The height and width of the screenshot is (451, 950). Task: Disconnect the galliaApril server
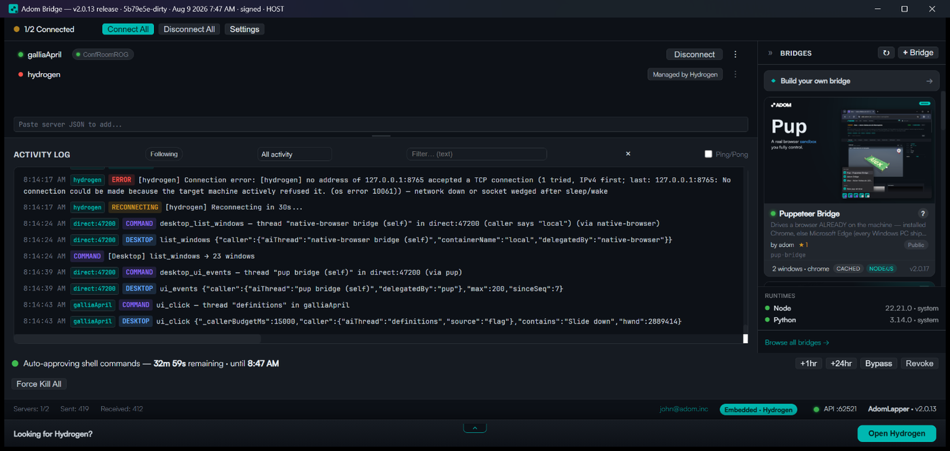coord(694,54)
